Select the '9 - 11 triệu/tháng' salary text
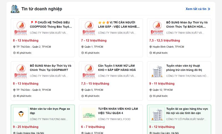This screenshot has height=134, width=222. [162, 84]
